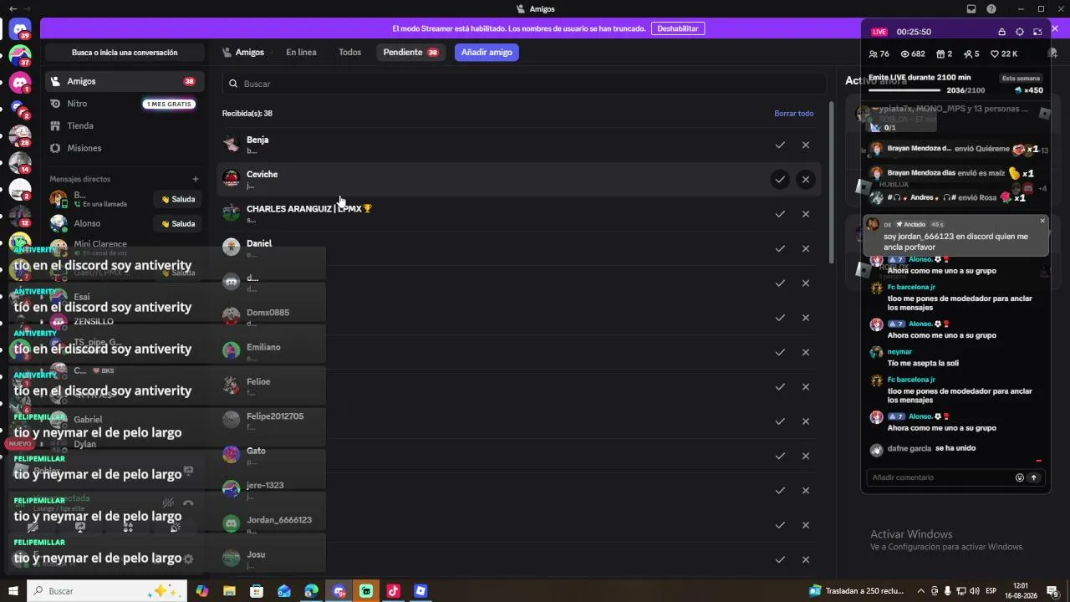Open settings gear in live overlay

1020,32
